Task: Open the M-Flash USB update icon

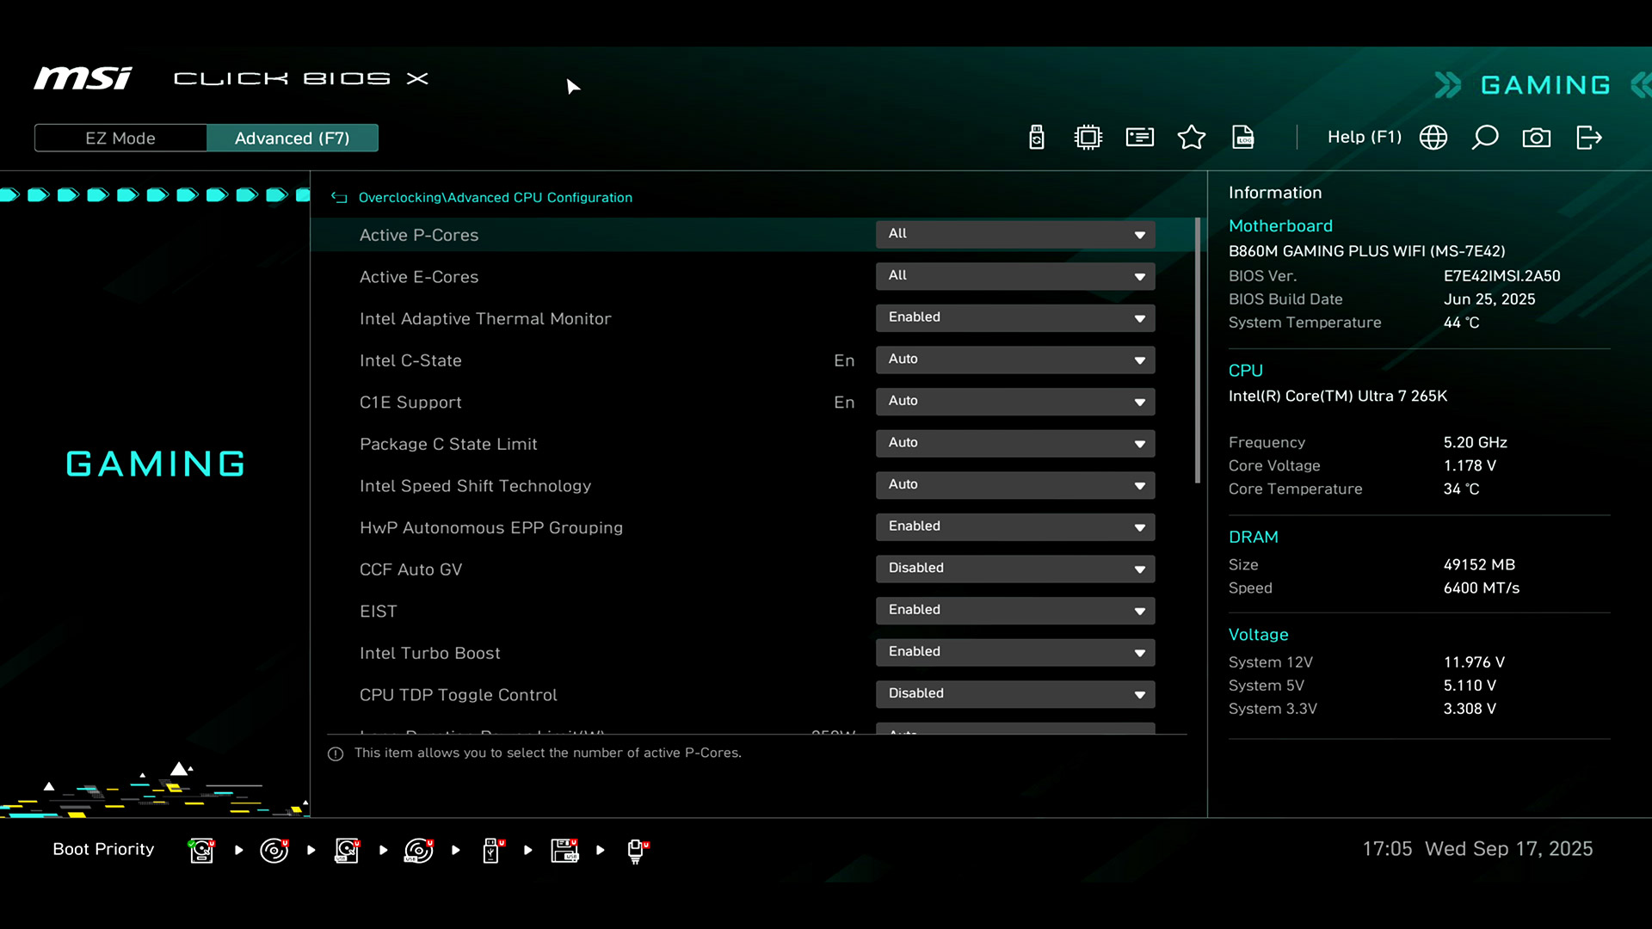Action: click(1037, 138)
